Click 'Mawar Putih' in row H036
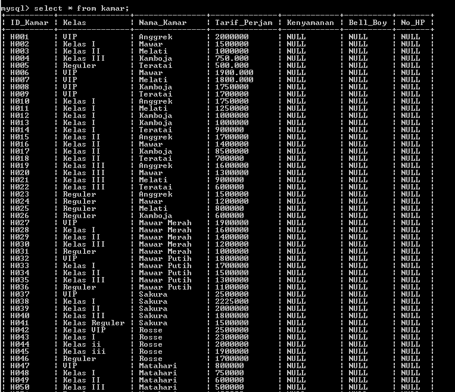The width and height of the screenshot is (455, 392). point(165,287)
